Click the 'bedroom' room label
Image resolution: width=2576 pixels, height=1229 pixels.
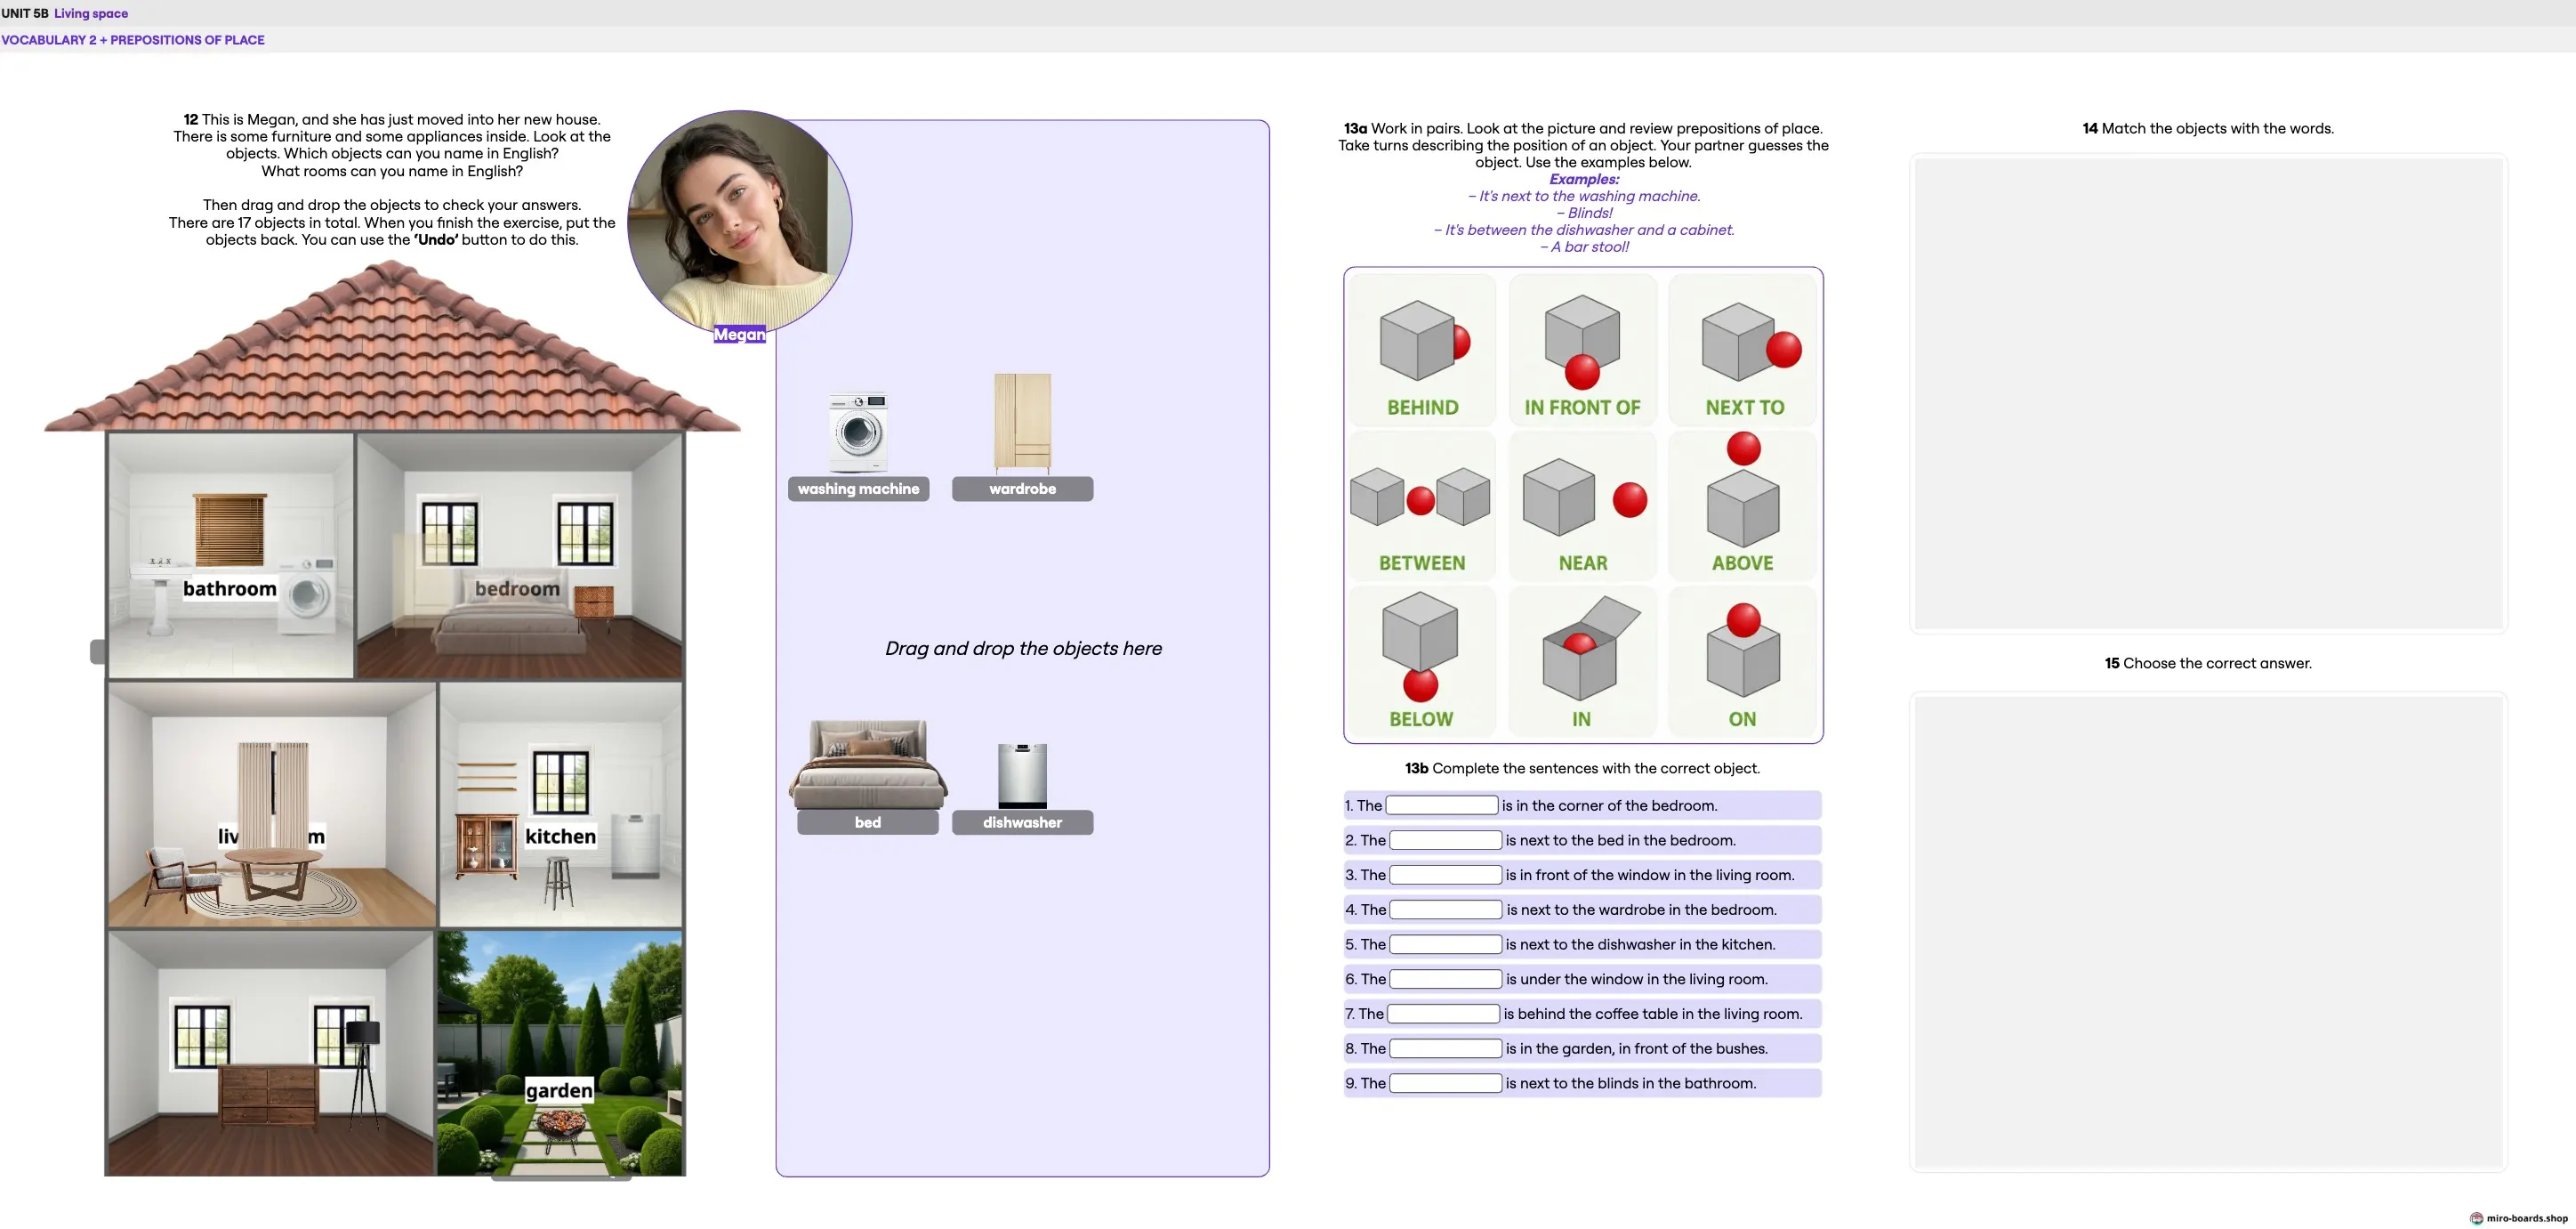point(517,588)
